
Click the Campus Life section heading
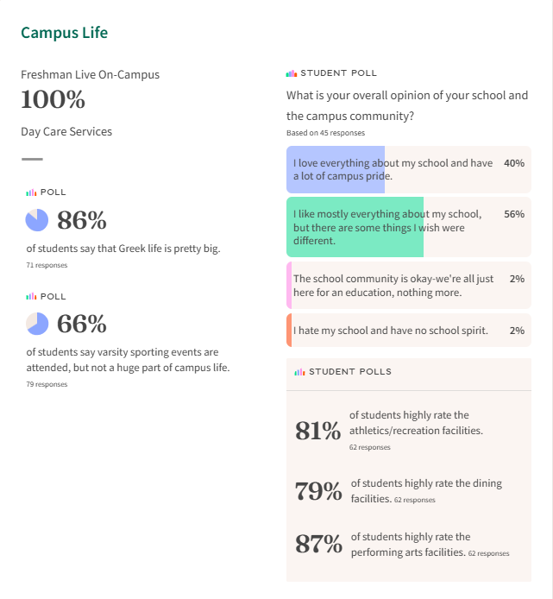point(65,33)
